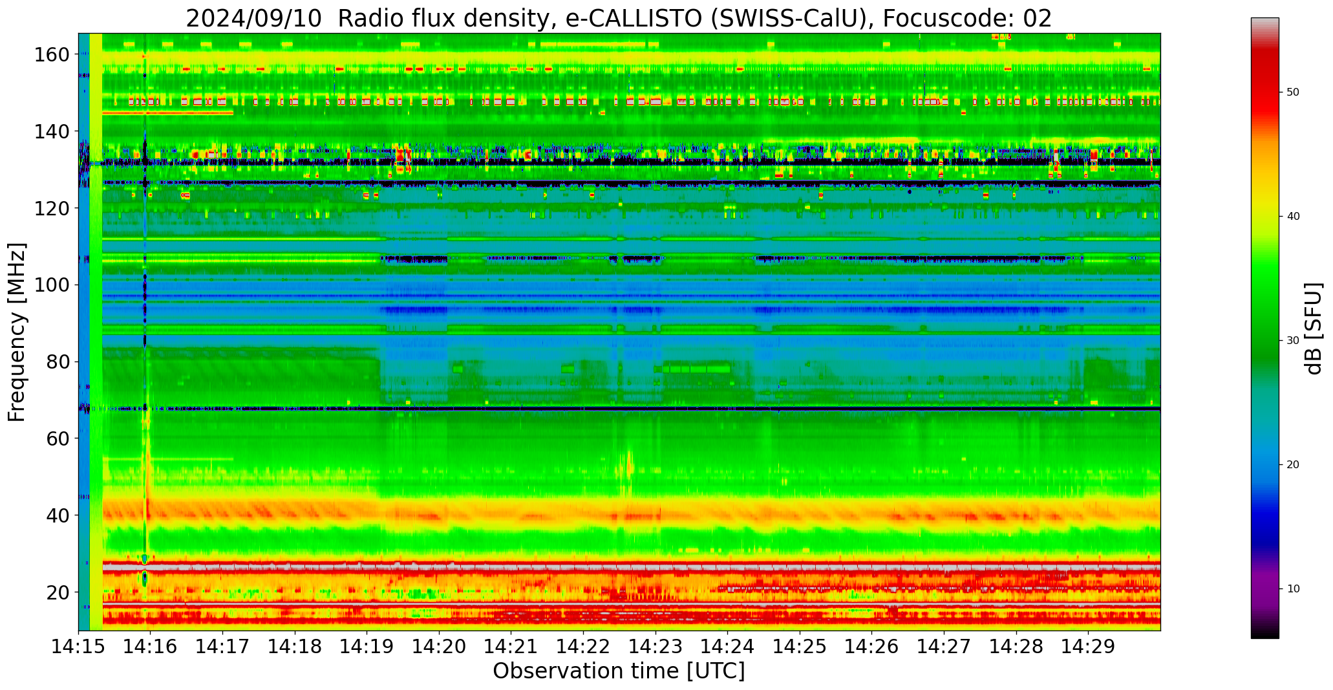1333x690 pixels.
Task: Click the 14:28 time tick label
Action: [1016, 646]
